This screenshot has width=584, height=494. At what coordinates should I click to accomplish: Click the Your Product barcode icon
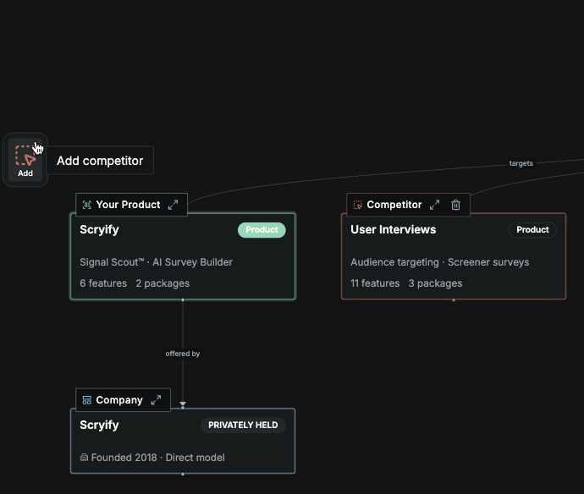pyautogui.click(x=87, y=205)
